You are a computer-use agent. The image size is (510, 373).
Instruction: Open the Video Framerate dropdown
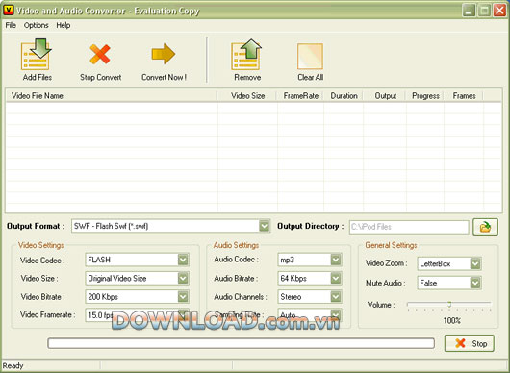tap(183, 314)
